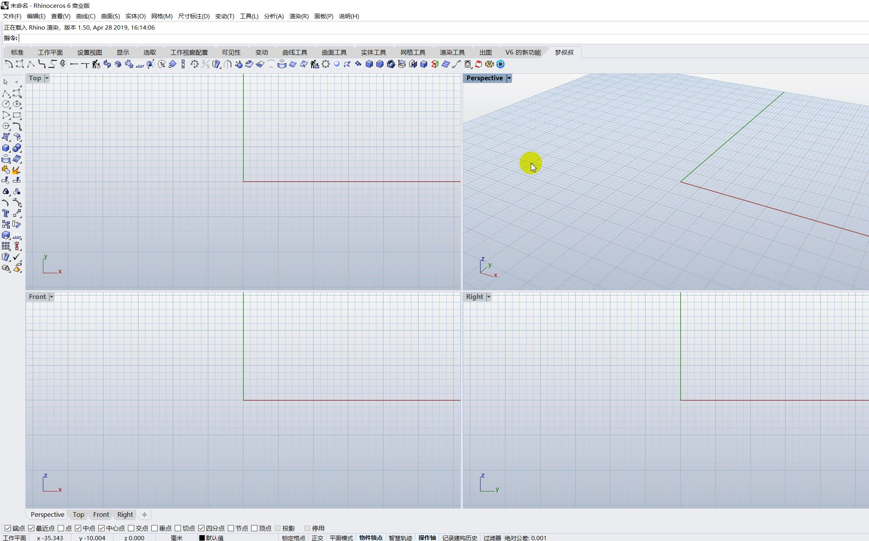The image size is (869, 541).
Task: Toggle 锁定格点 grid snap in status bar
Action: [293, 538]
